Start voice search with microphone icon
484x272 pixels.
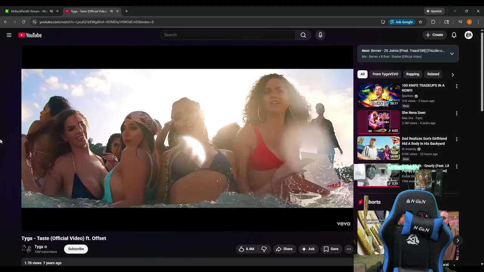pyautogui.click(x=320, y=35)
